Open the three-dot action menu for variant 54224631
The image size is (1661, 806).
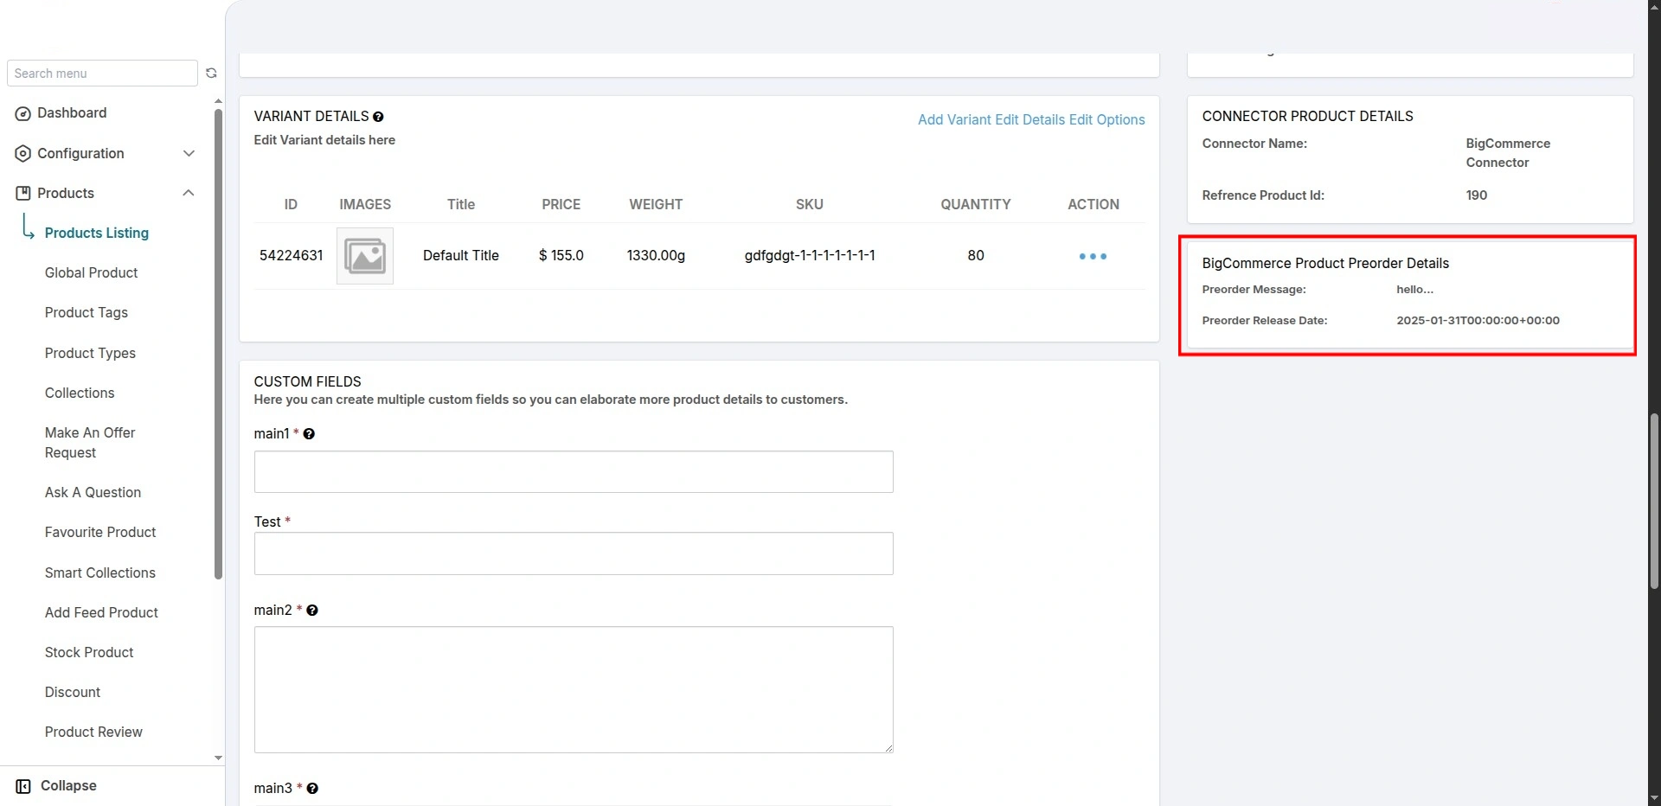[1093, 256]
